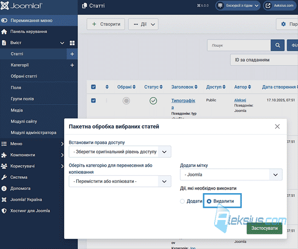
Task: Select the Видалити radio option
Action: [x=209, y=201]
